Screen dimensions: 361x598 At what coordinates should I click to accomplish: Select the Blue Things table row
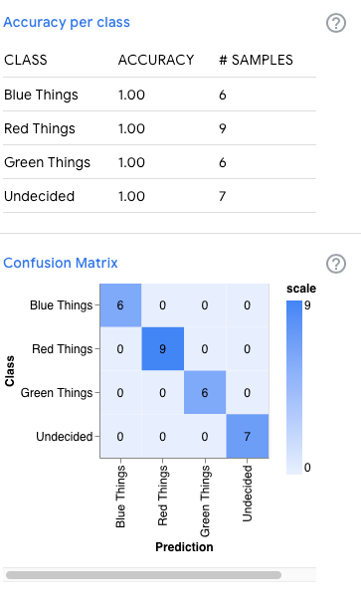pyautogui.click(x=159, y=95)
